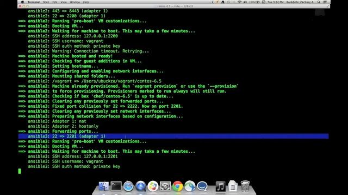Click 'Checking if box 'chef/centos-6.5' is up to date' line
Image resolution: width=348 pixels, height=195 pixels.
[96, 96]
